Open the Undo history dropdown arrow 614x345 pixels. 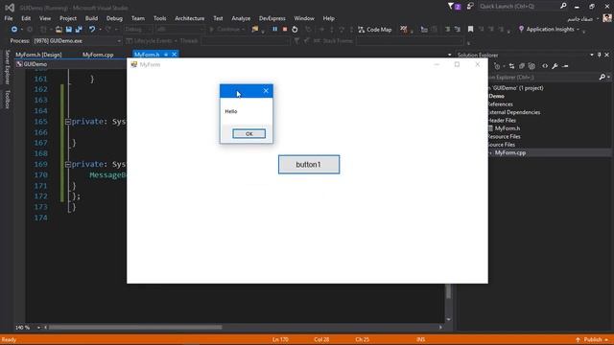click(100, 30)
